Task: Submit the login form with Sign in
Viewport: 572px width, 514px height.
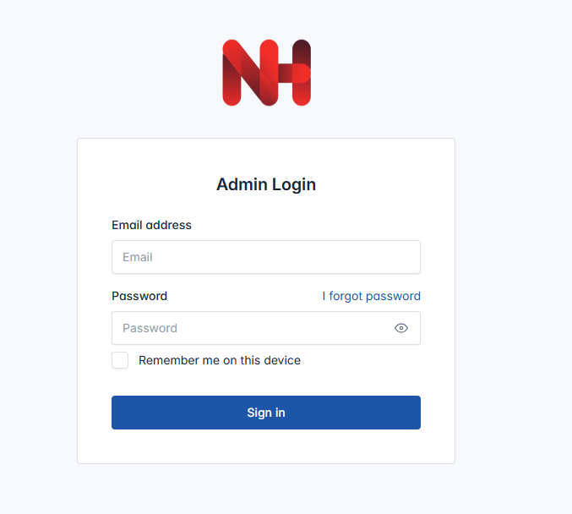Action: pos(266,413)
